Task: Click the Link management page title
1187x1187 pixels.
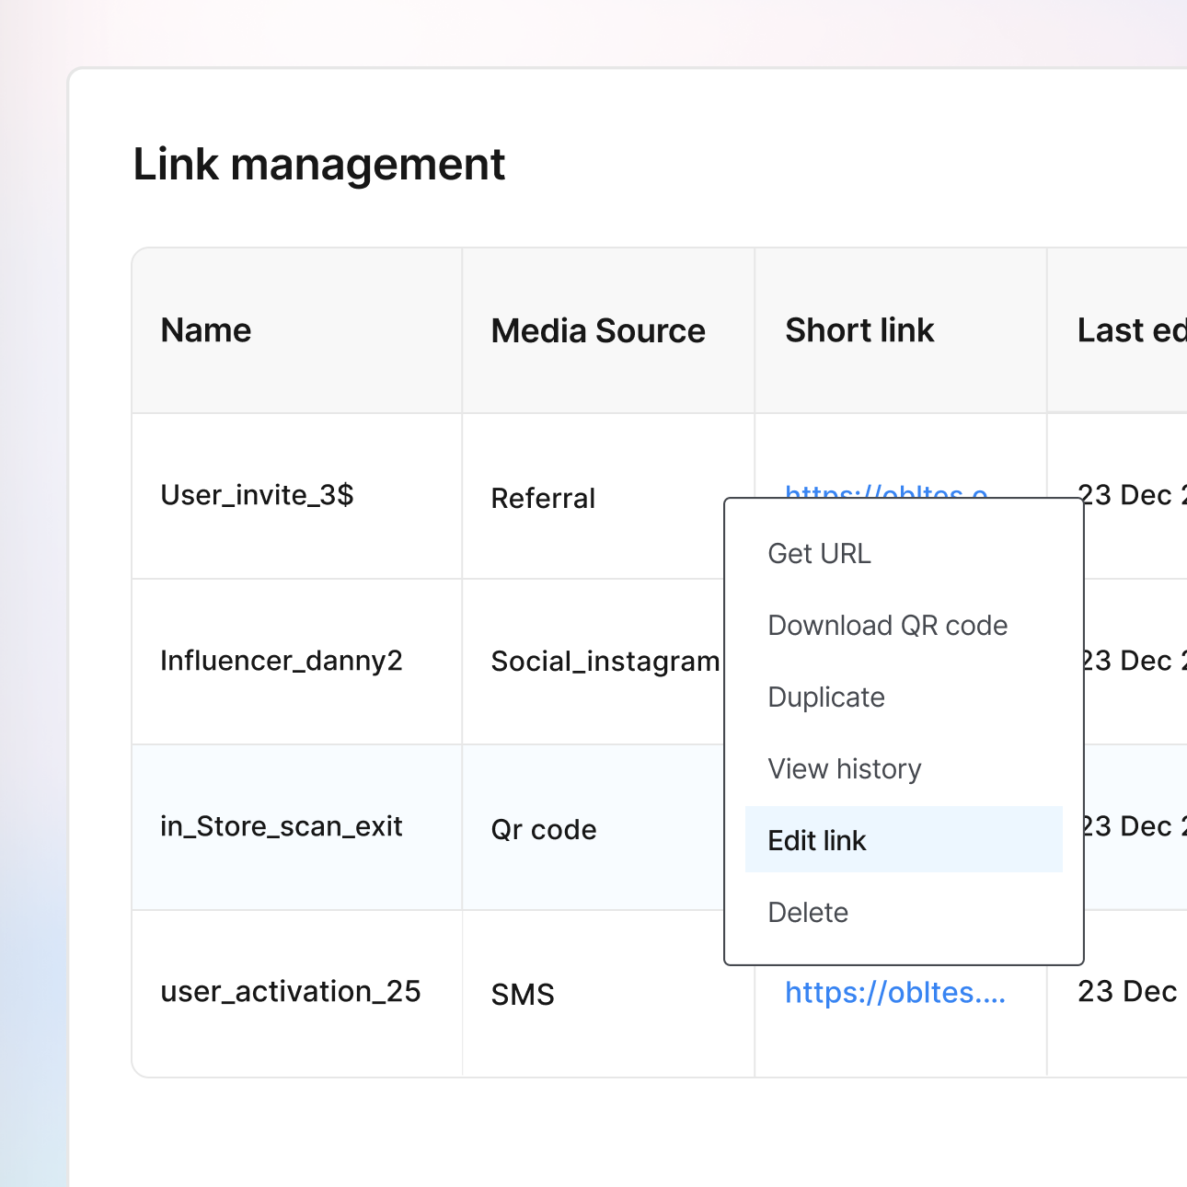Action: pos(319,166)
